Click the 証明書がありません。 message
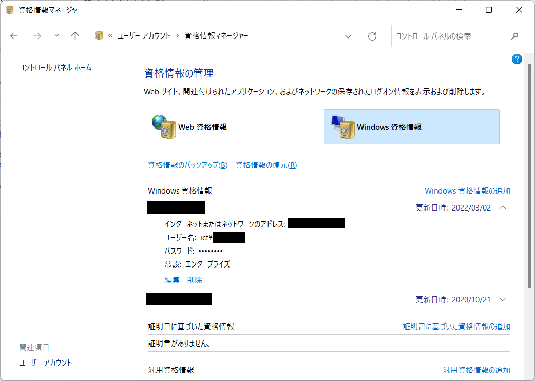535x381 pixels. pyautogui.click(x=180, y=344)
